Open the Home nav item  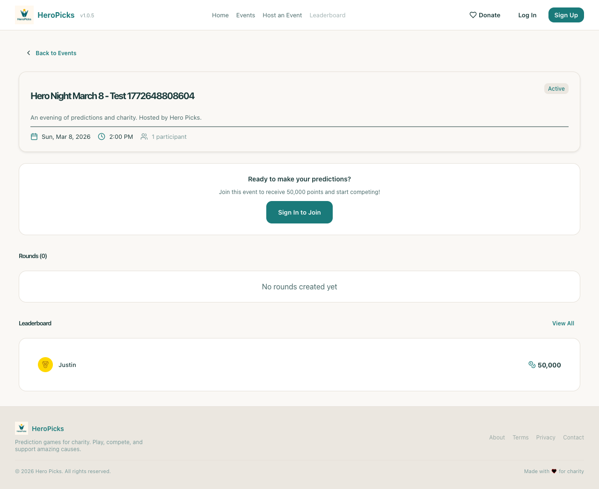(220, 15)
